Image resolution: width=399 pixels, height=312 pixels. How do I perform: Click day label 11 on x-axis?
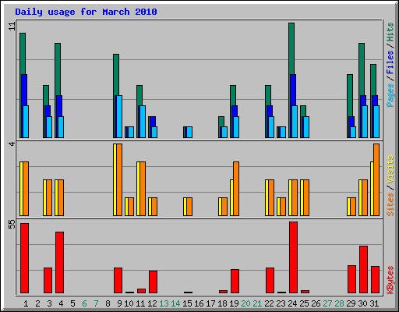click(140, 303)
